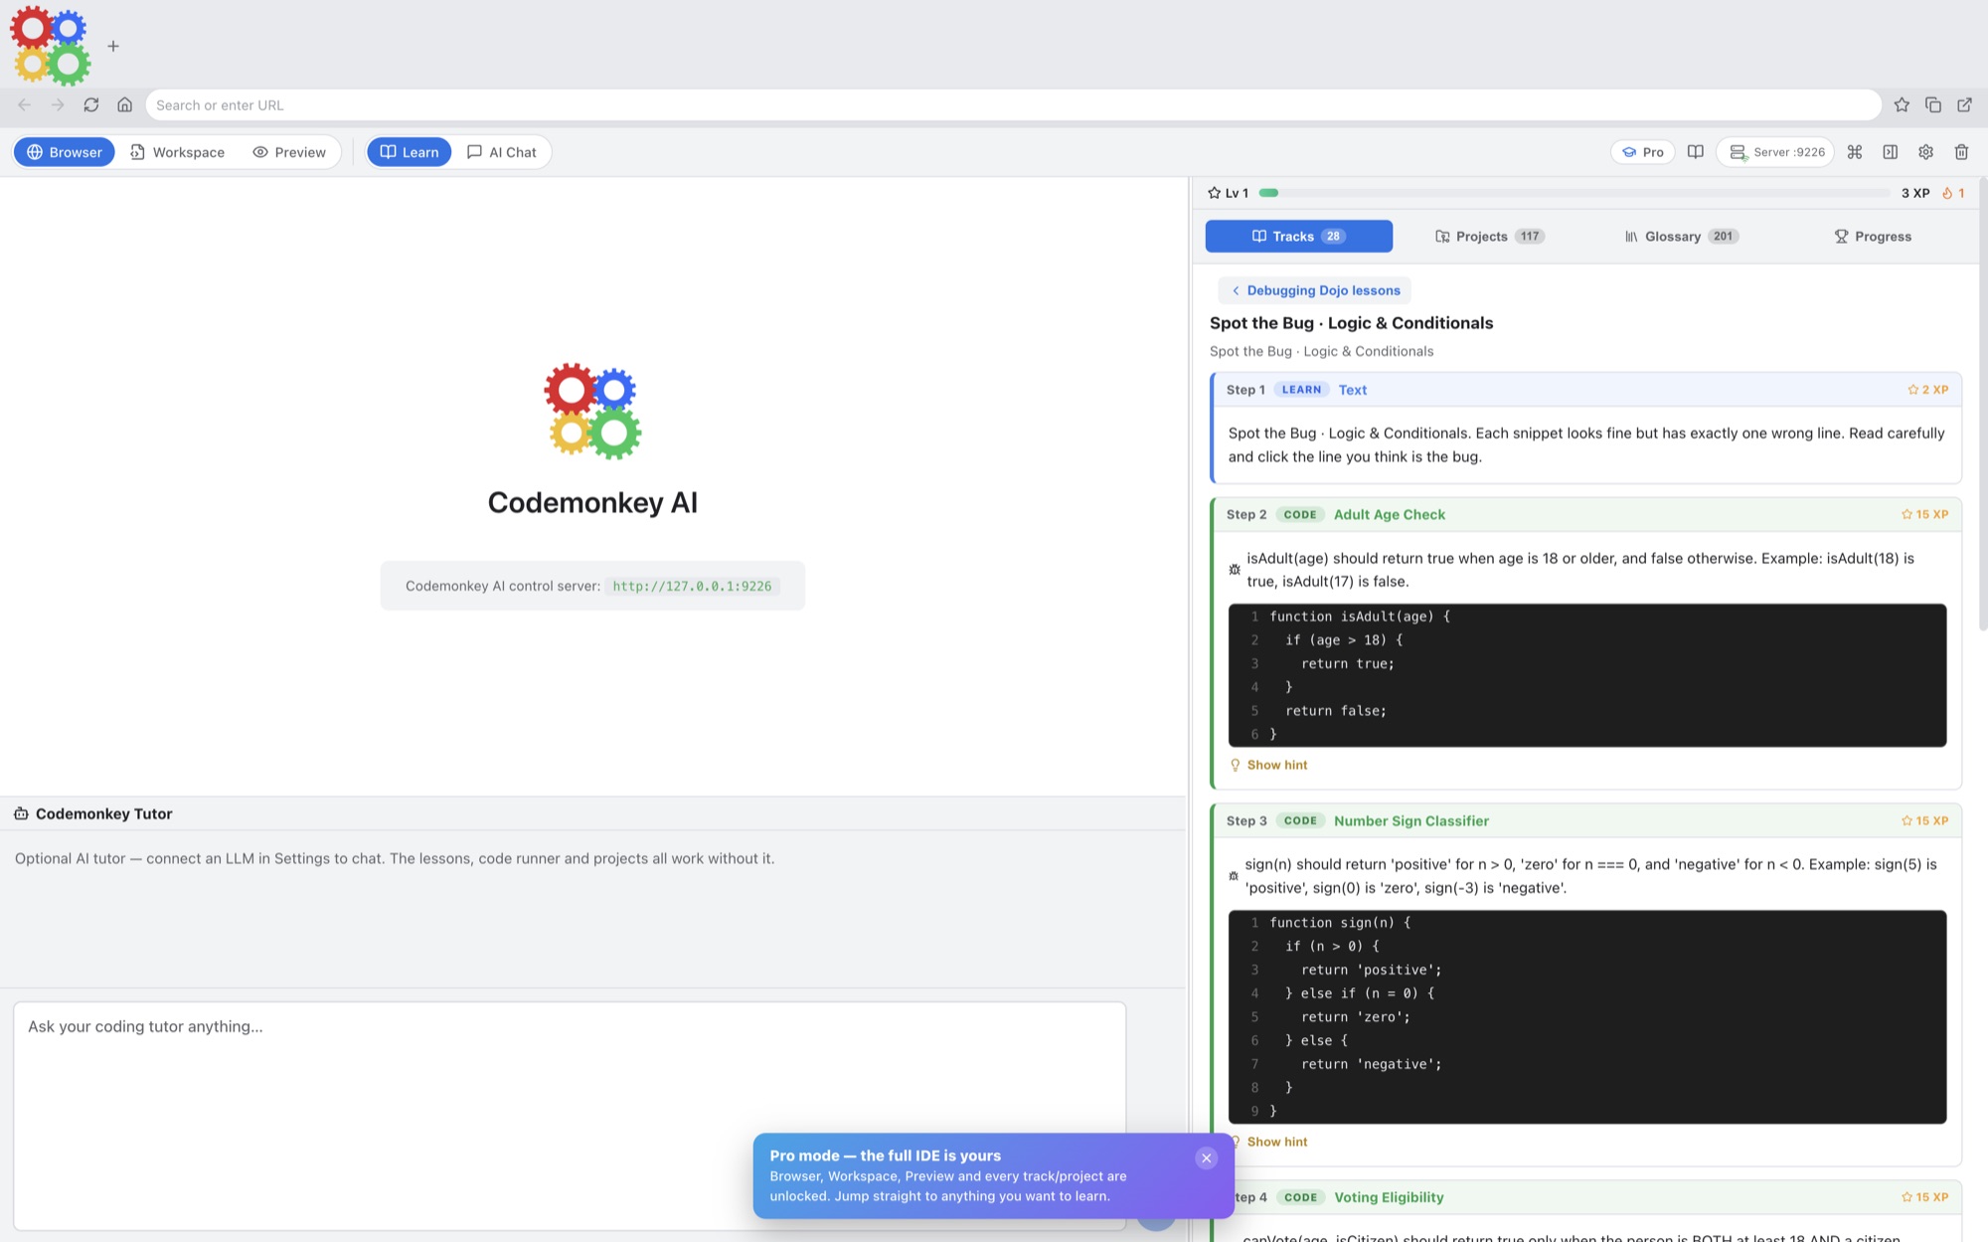Expand Step 4 Voting Eligibility header

(x=1586, y=1197)
